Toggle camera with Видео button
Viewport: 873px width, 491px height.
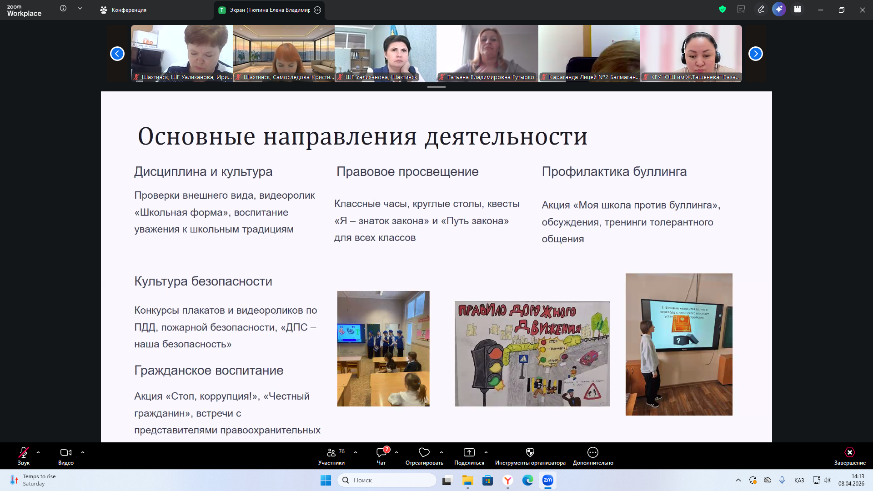click(66, 456)
